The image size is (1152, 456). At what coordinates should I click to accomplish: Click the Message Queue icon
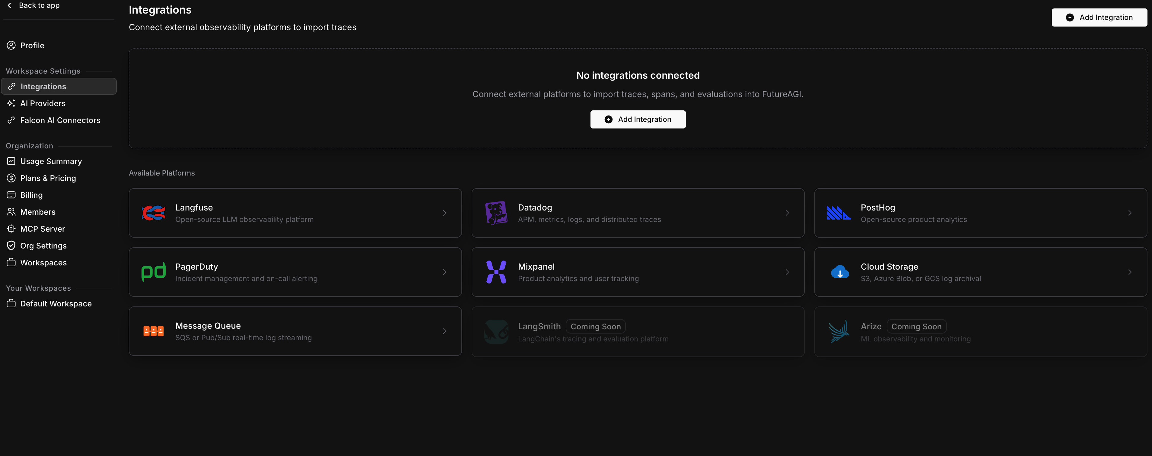(153, 331)
